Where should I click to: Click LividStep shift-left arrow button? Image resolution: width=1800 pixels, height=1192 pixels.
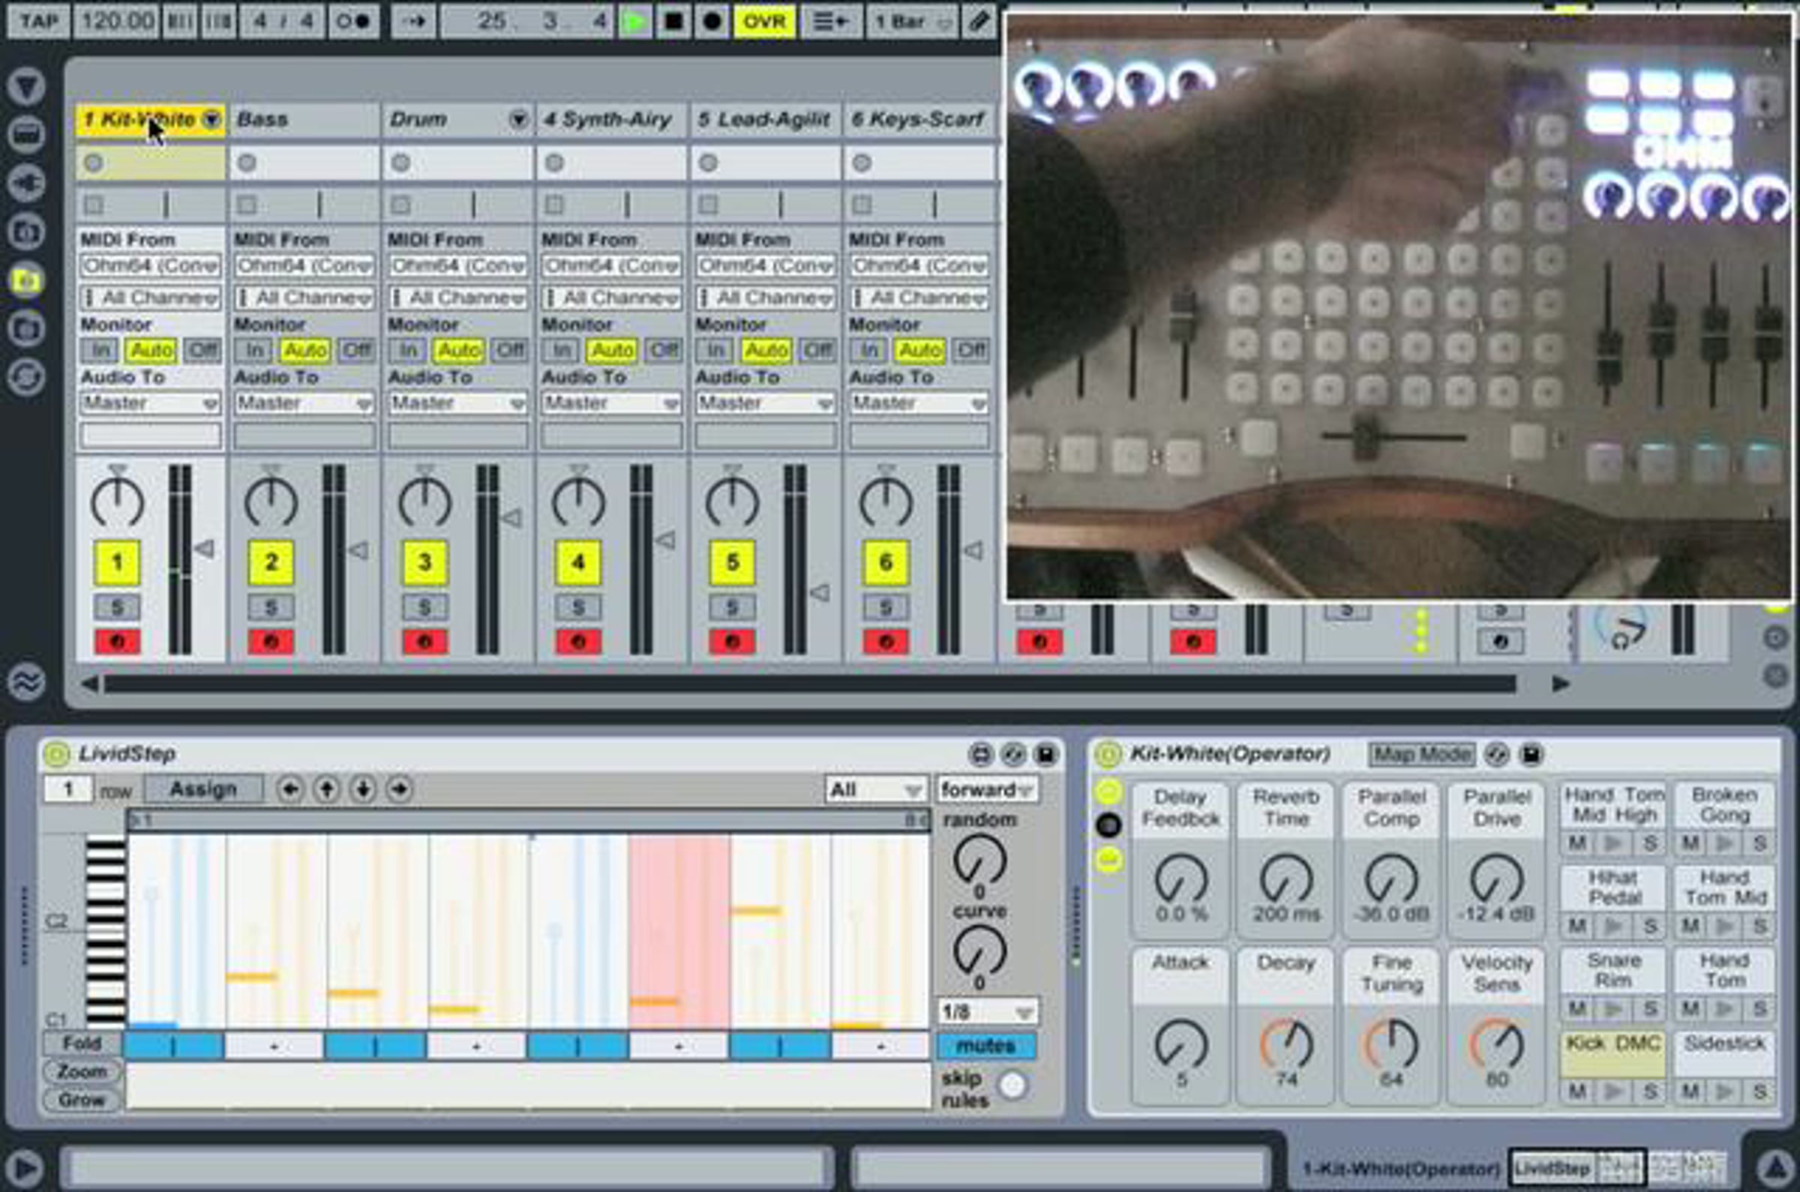click(289, 789)
